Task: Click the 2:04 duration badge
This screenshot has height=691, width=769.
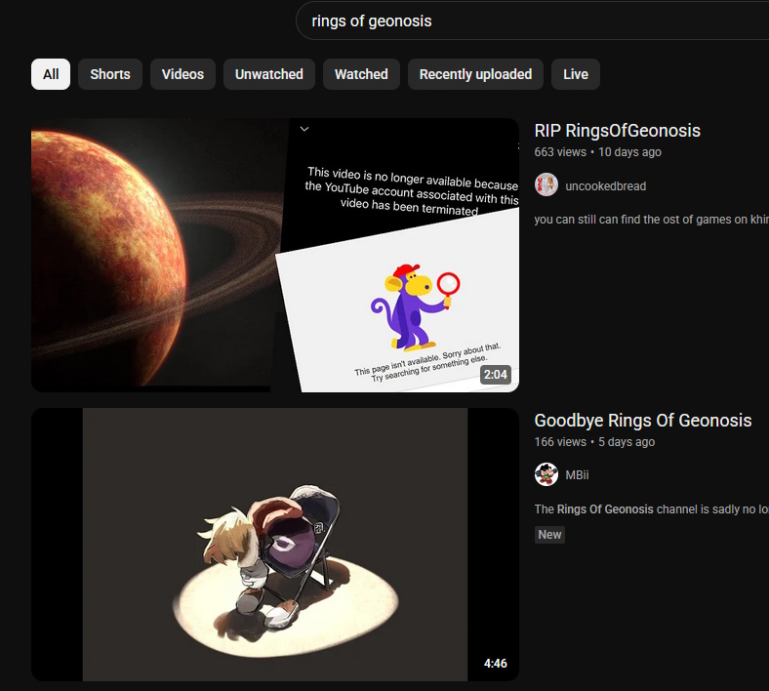Action: [496, 375]
